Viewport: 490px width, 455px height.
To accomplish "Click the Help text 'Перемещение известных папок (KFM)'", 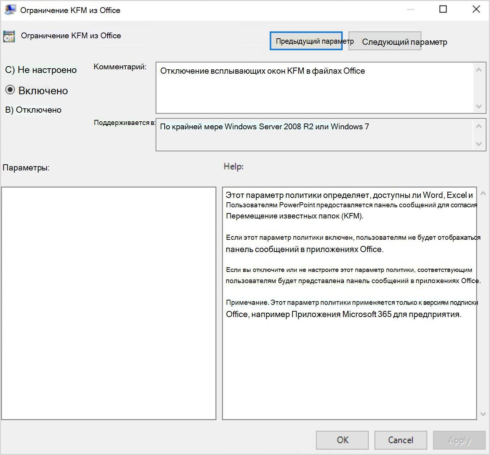I will point(294,216).
